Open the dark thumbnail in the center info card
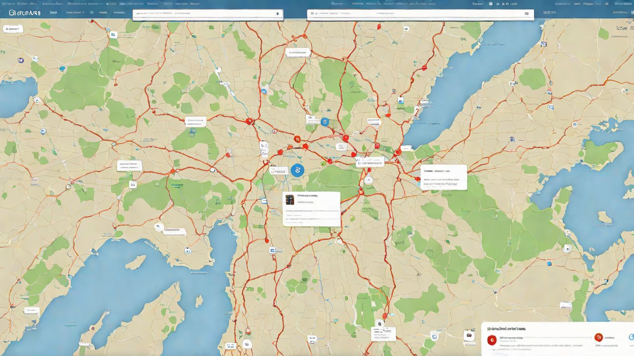This screenshot has height=356, width=634. 290,199
